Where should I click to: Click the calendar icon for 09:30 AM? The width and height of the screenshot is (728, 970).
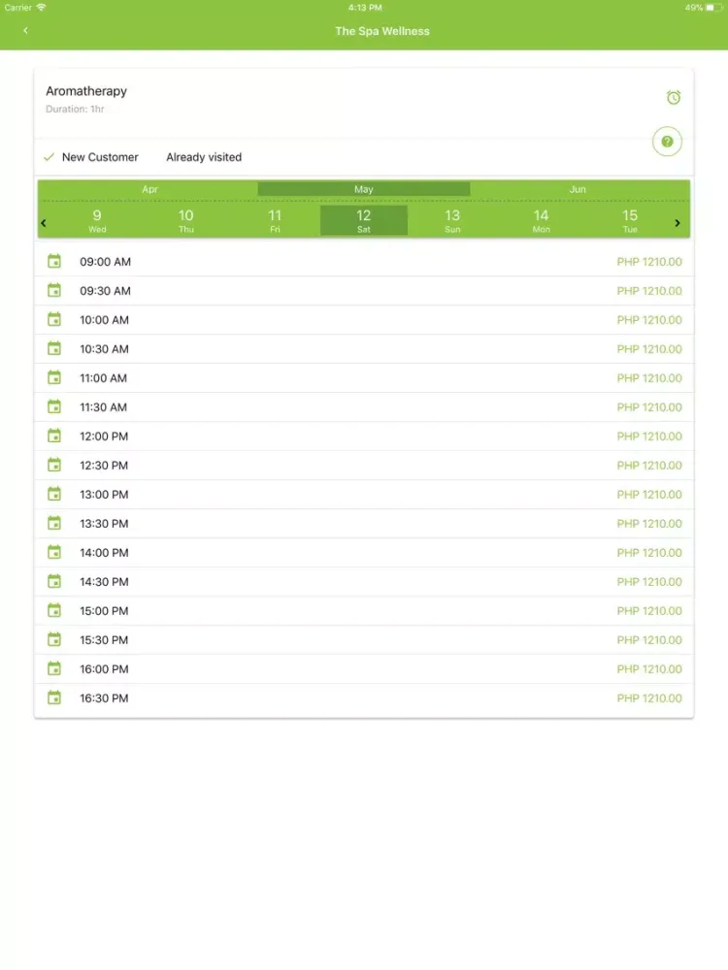pos(54,290)
